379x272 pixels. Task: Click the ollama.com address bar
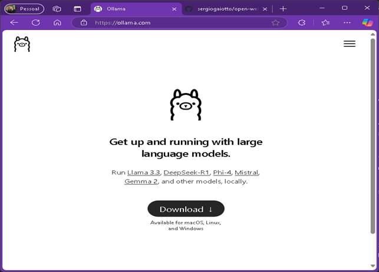[x=179, y=23]
